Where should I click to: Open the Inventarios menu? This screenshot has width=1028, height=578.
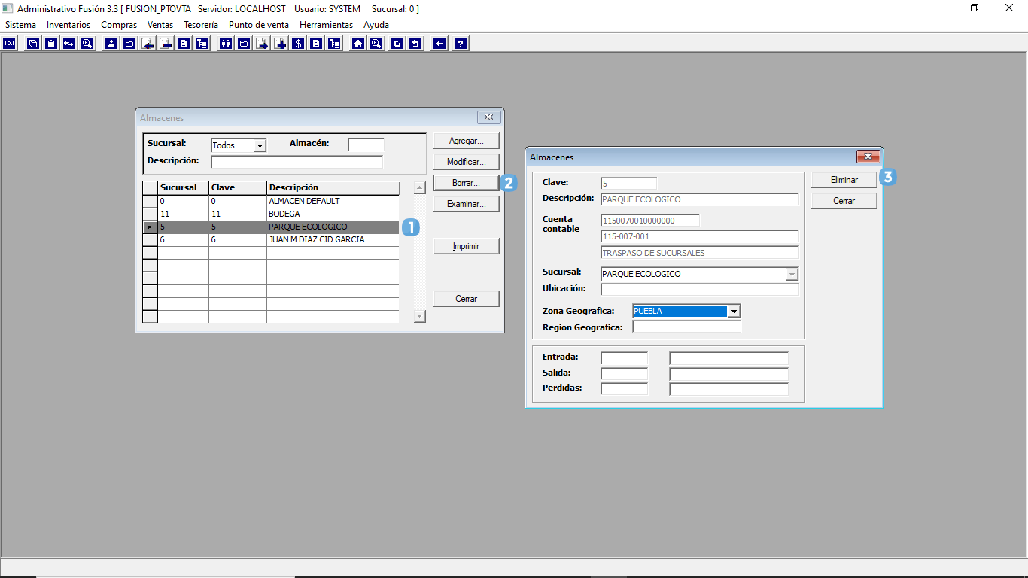point(68,25)
